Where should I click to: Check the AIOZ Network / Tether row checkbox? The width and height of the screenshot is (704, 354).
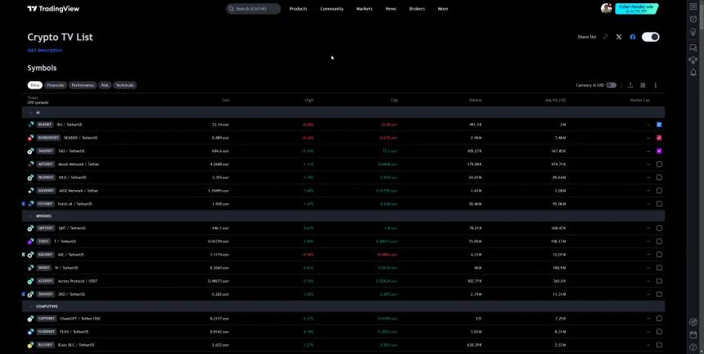tap(659, 190)
